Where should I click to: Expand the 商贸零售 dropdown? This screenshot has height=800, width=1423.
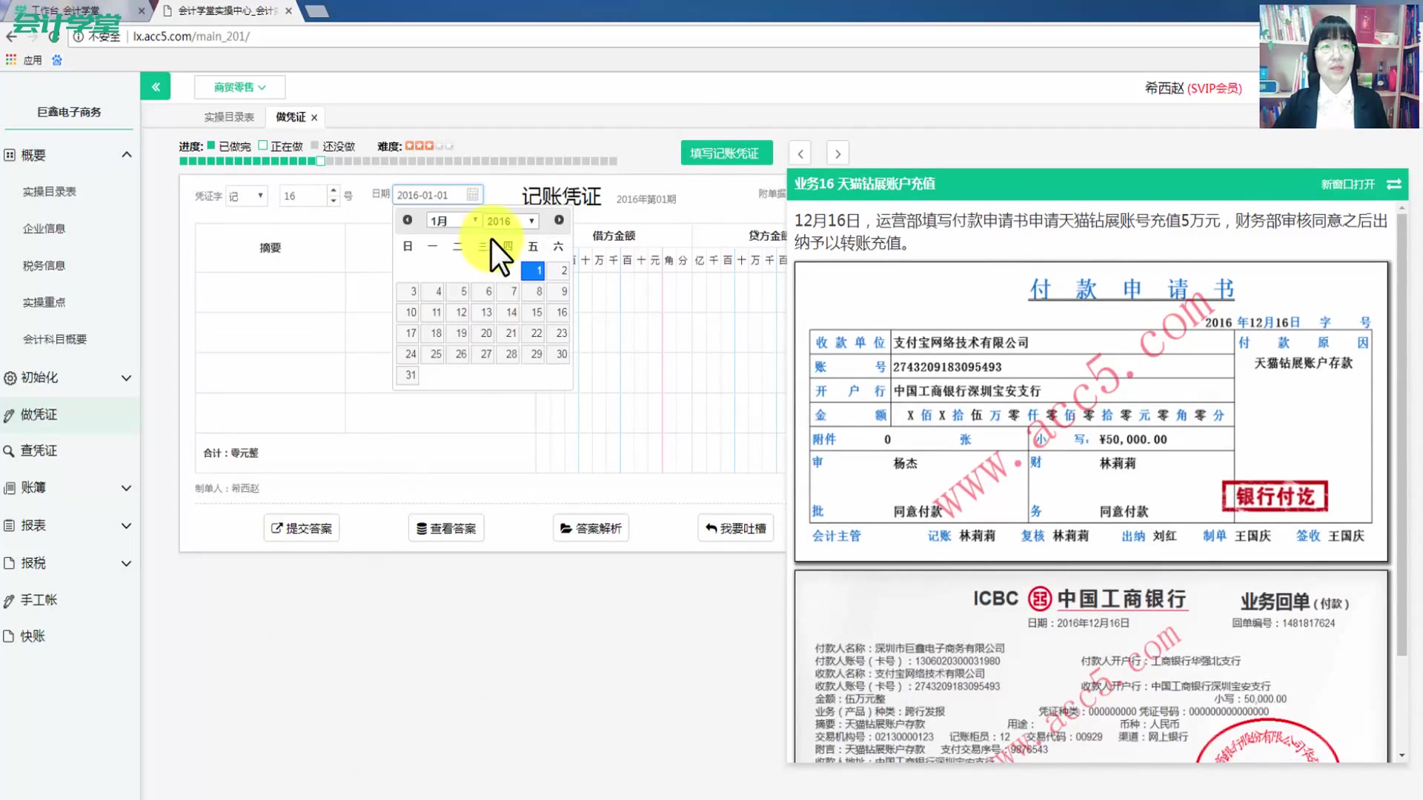pyautogui.click(x=239, y=87)
